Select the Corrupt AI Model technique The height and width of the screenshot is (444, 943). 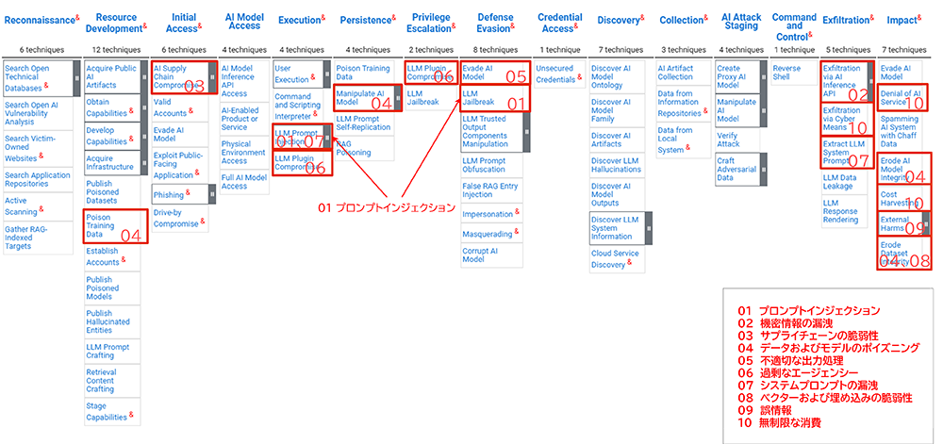click(x=491, y=255)
